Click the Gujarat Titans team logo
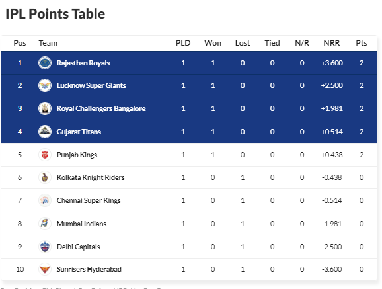 (x=45, y=132)
